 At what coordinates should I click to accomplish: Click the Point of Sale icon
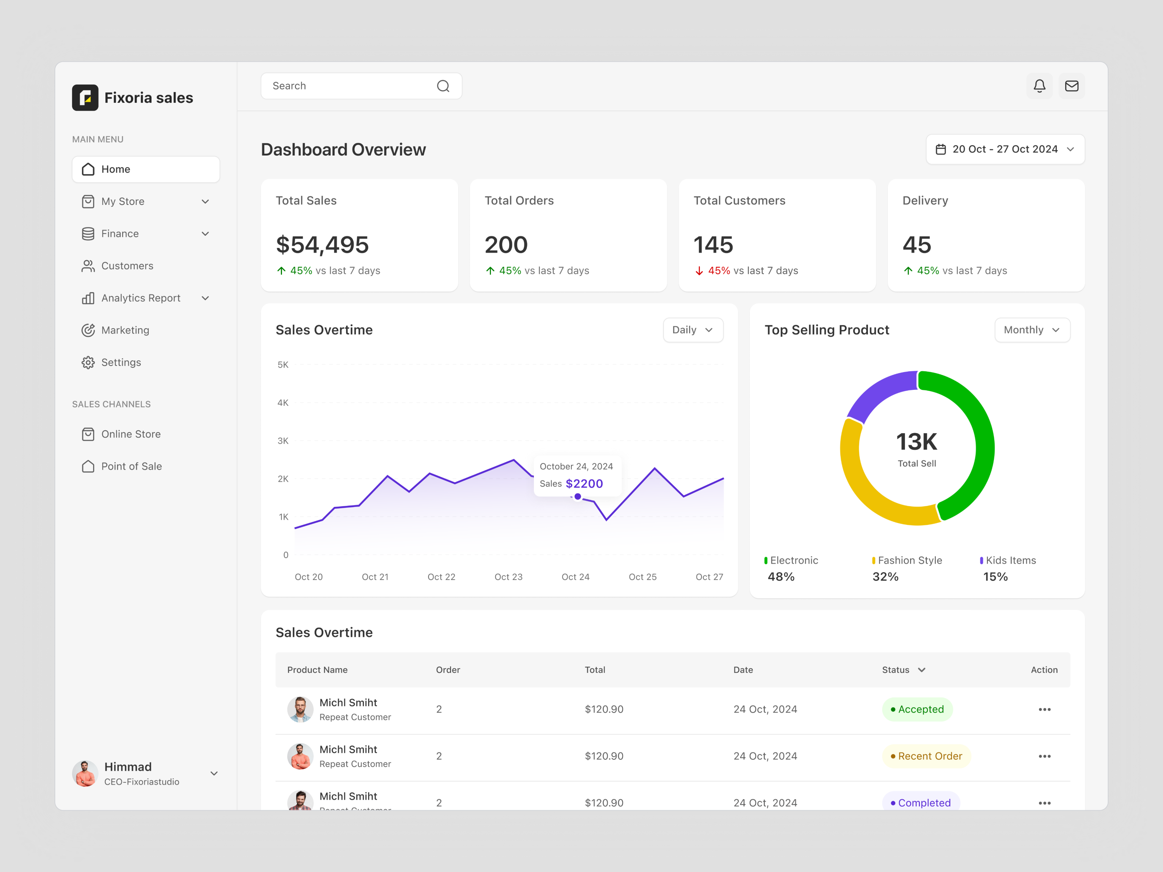(88, 466)
